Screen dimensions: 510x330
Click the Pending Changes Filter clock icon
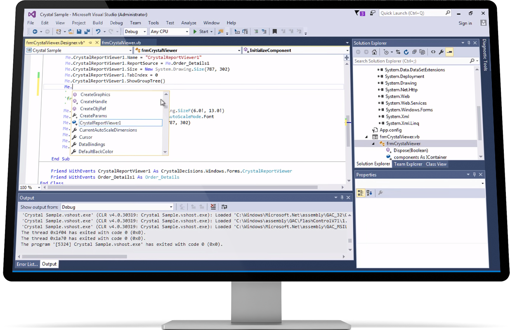386,52
